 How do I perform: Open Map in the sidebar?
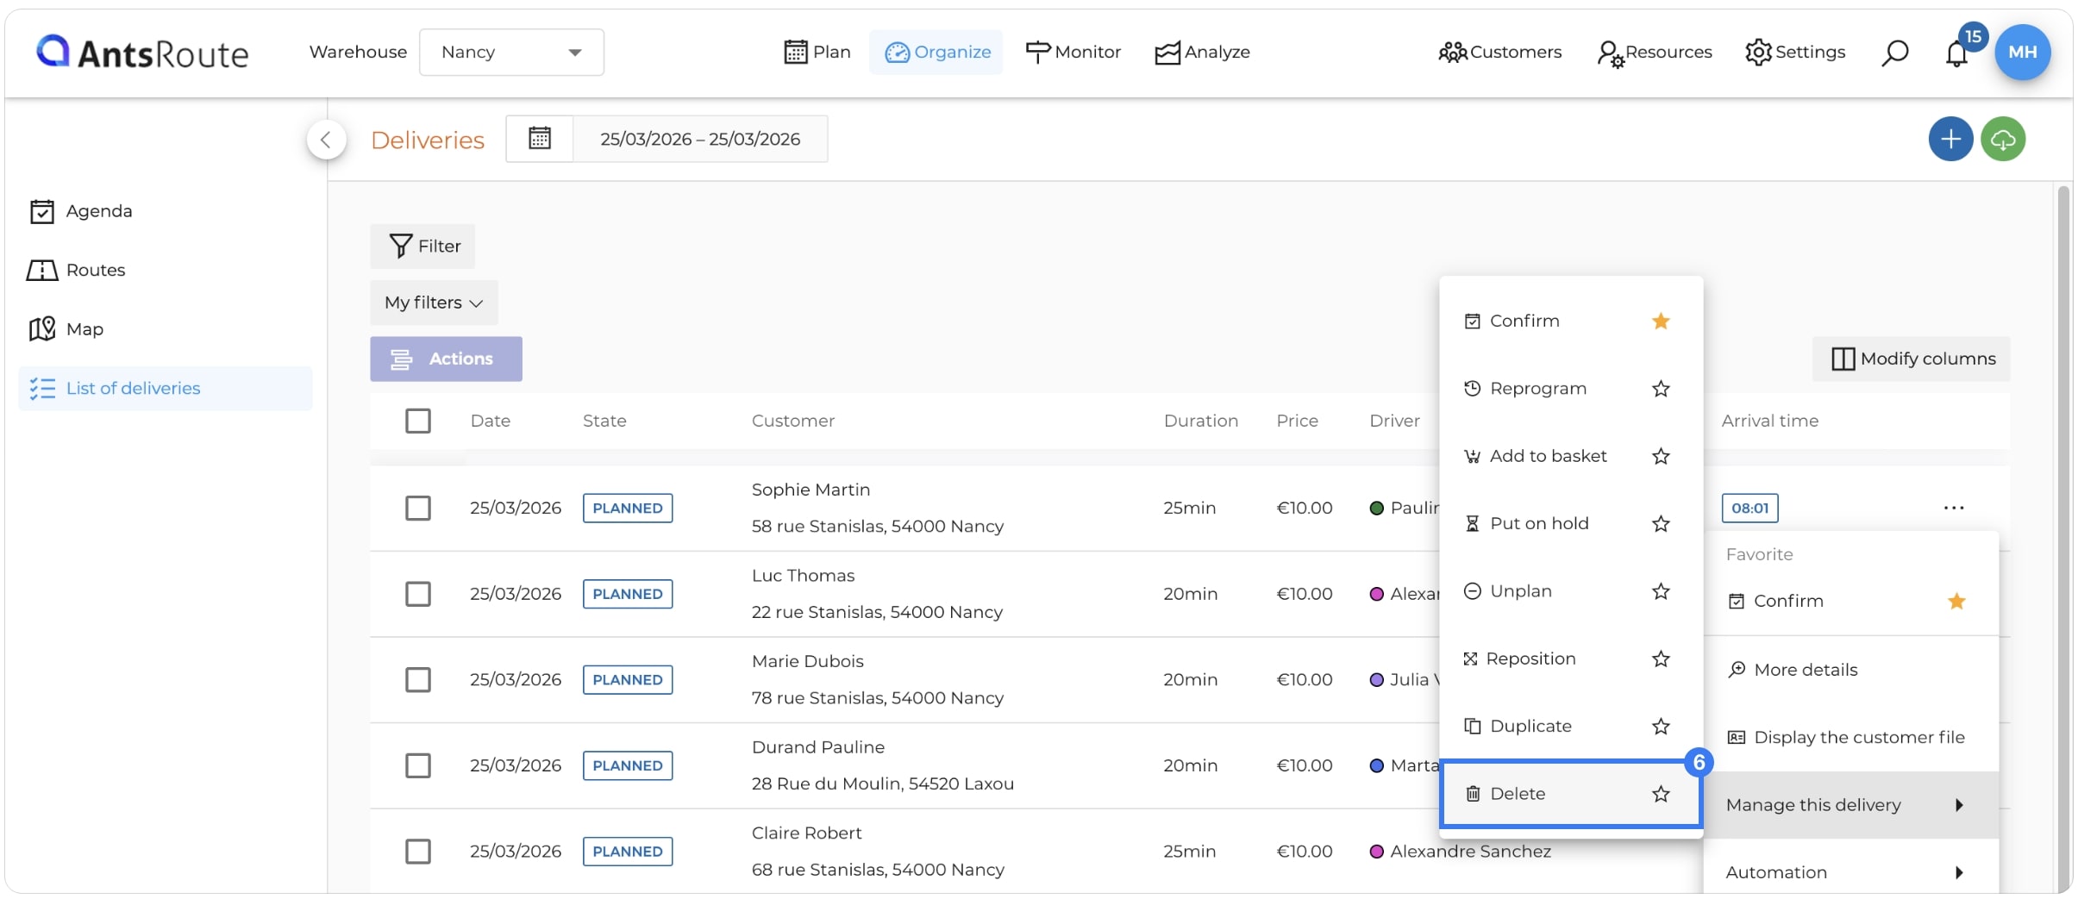67,329
